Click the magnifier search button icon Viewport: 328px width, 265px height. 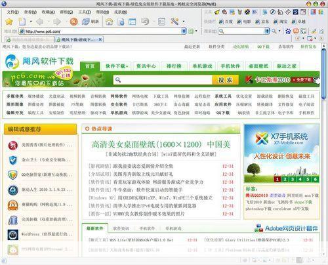pos(274,31)
